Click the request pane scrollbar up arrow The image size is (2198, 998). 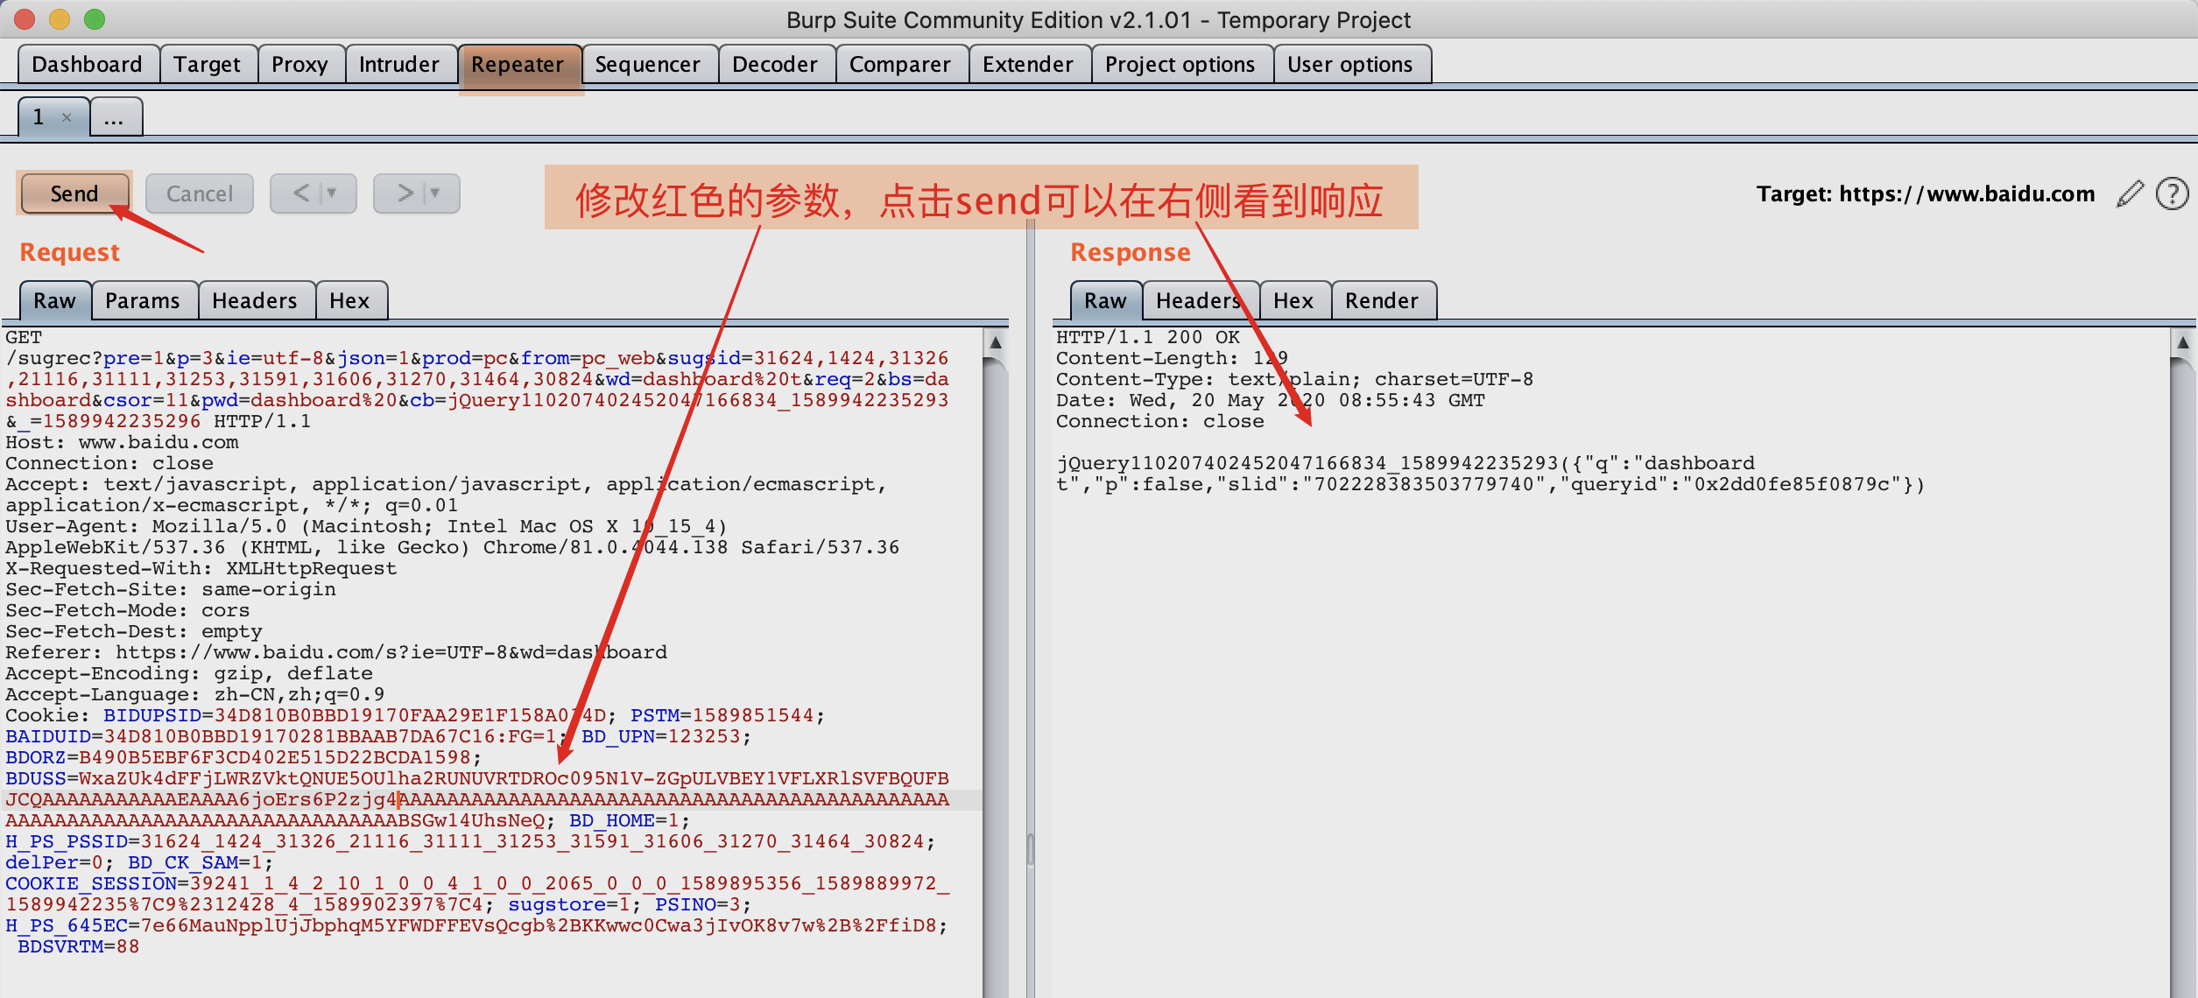(996, 342)
